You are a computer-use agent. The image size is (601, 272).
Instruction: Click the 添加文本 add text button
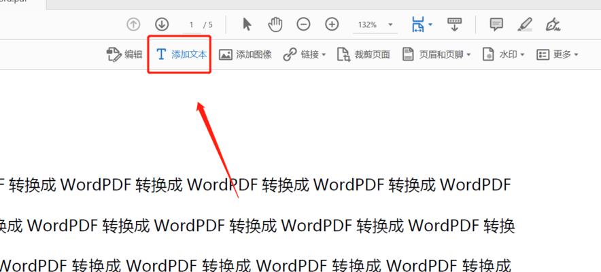click(182, 55)
